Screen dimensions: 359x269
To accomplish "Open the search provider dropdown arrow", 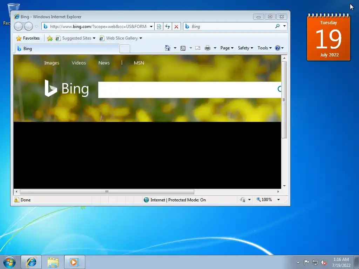I will point(284,26).
